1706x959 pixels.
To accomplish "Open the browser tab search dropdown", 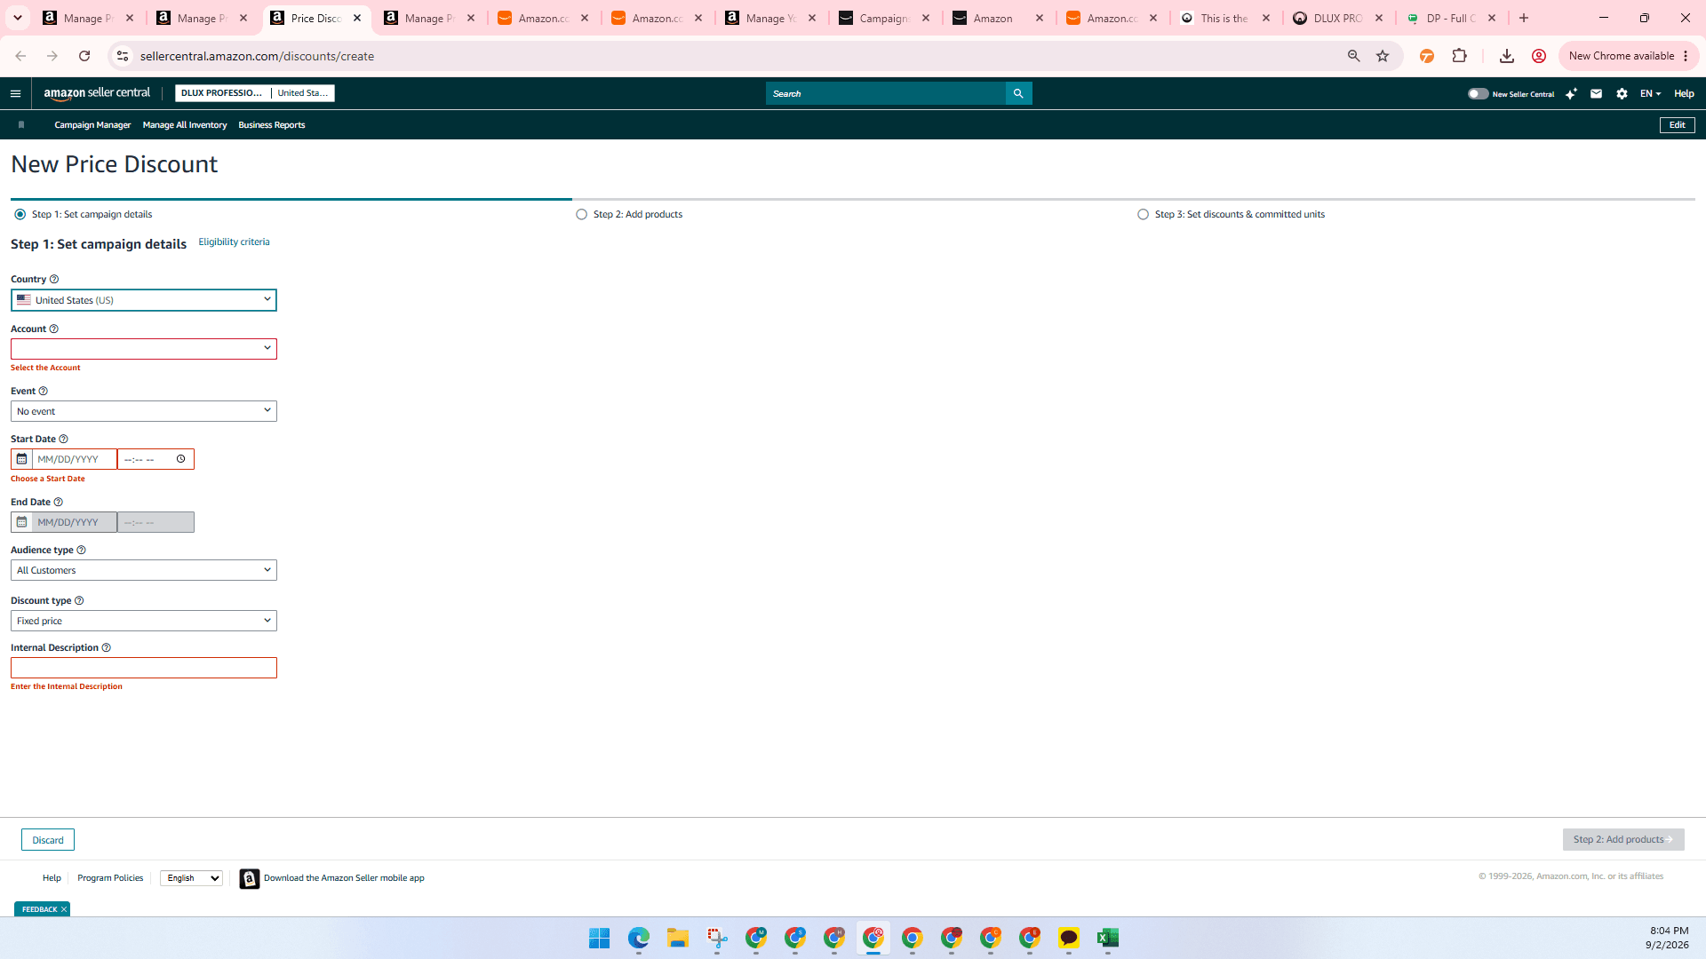I will pyautogui.click(x=18, y=18).
